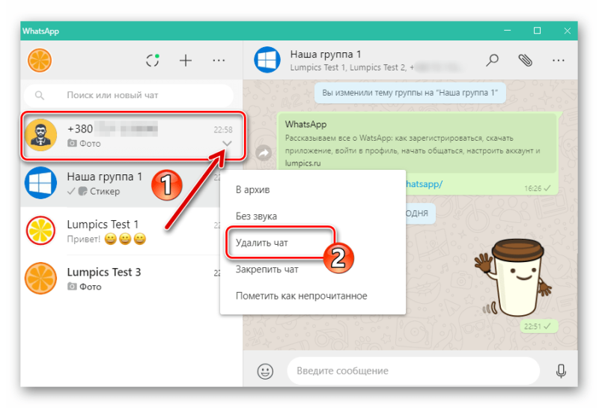The height and width of the screenshot is (408, 599).
Task: Open the +380 contact chat
Action: (x=132, y=136)
